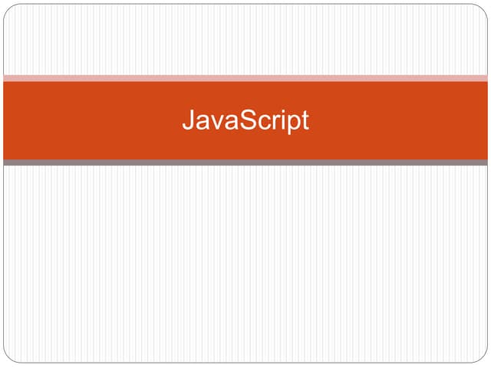Click the striped area above the banner
Image resolution: width=491 pixels, height=368 pixels.
point(245,40)
